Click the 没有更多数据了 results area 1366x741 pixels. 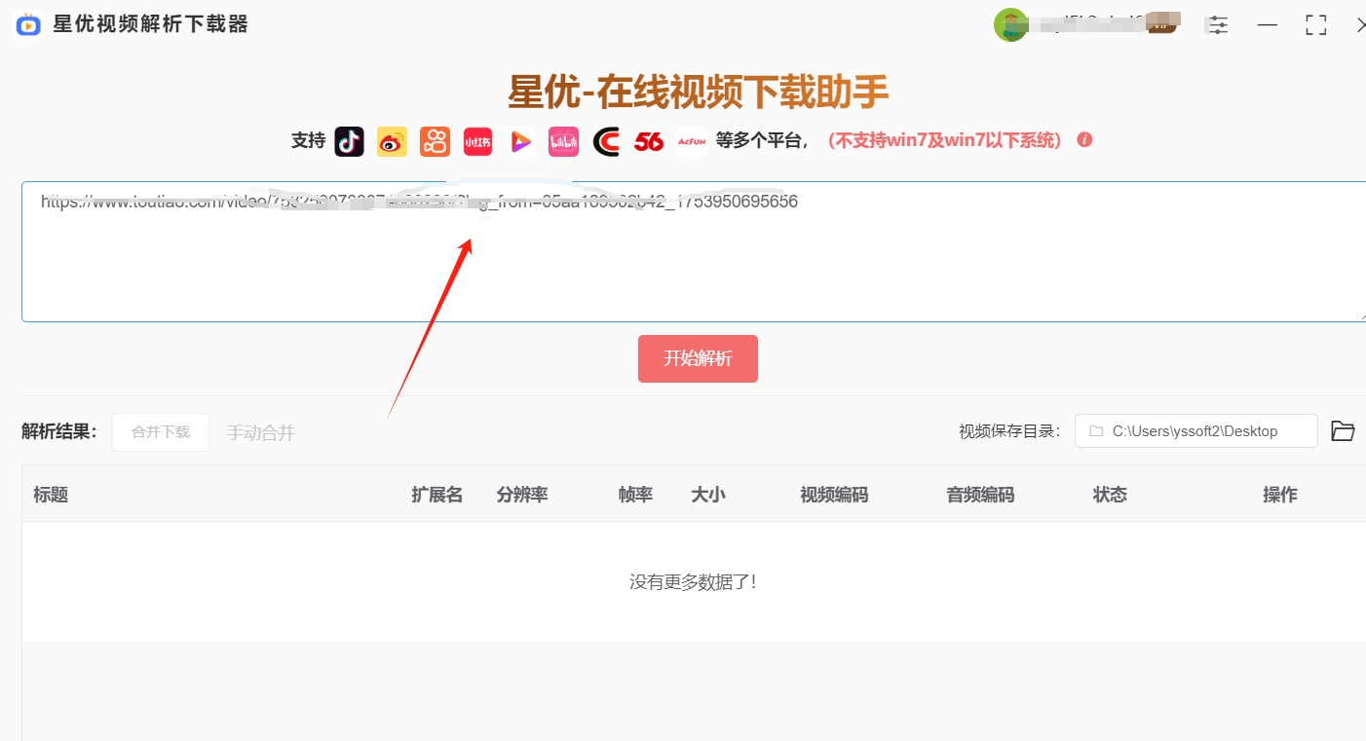point(692,580)
